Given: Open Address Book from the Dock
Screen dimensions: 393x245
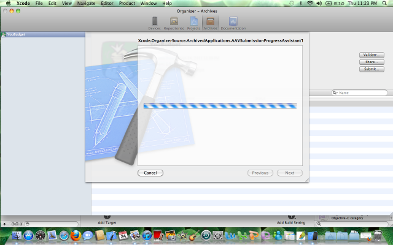Looking at the screenshot, I should 99,235.
